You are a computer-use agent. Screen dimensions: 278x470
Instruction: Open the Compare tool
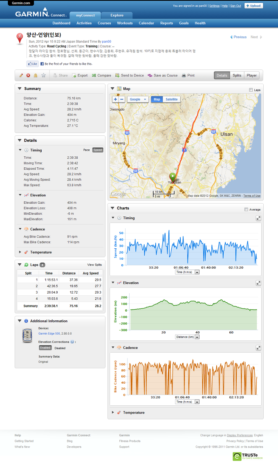click(101, 76)
